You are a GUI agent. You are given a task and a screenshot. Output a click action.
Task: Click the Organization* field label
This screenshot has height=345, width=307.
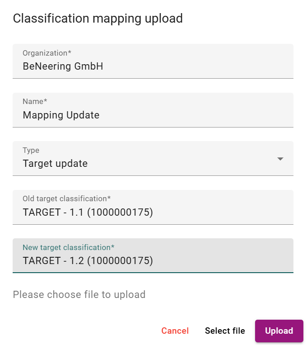click(x=47, y=53)
